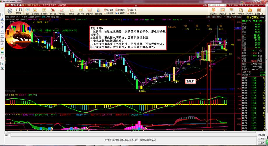The width and height of the screenshot is (268, 146).
Task: Open 资产分析 asset analysis icon
Action: click(x=250, y=10)
